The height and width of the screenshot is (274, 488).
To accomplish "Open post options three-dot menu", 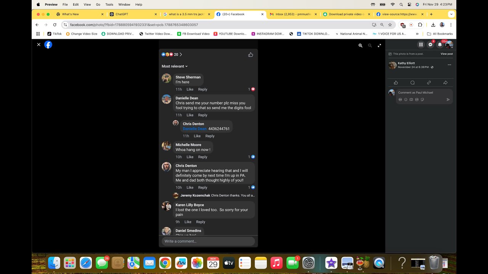I will pyautogui.click(x=449, y=65).
